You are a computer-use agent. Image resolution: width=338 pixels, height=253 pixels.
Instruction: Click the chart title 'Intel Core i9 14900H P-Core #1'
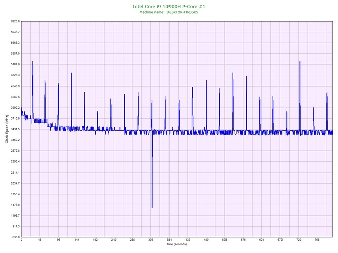tap(169, 7)
